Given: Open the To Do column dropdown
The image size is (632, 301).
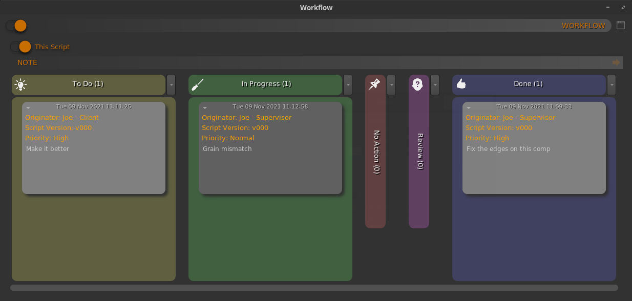Looking at the screenshot, I should click(171, 84).
